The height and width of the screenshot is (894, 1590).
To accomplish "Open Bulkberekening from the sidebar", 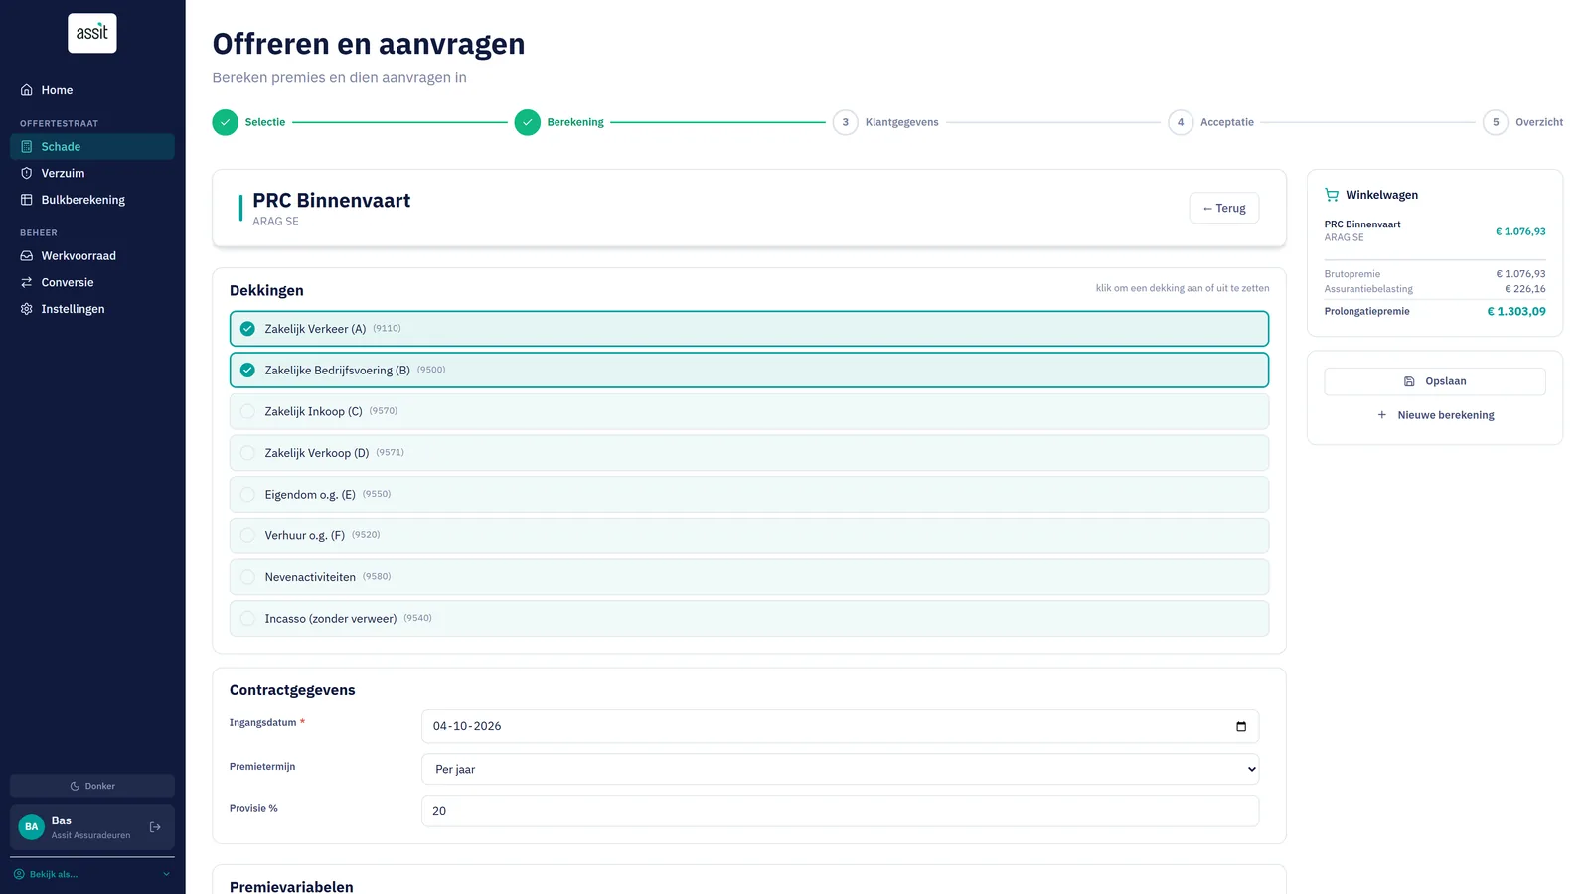I will (x=92, y=200).
